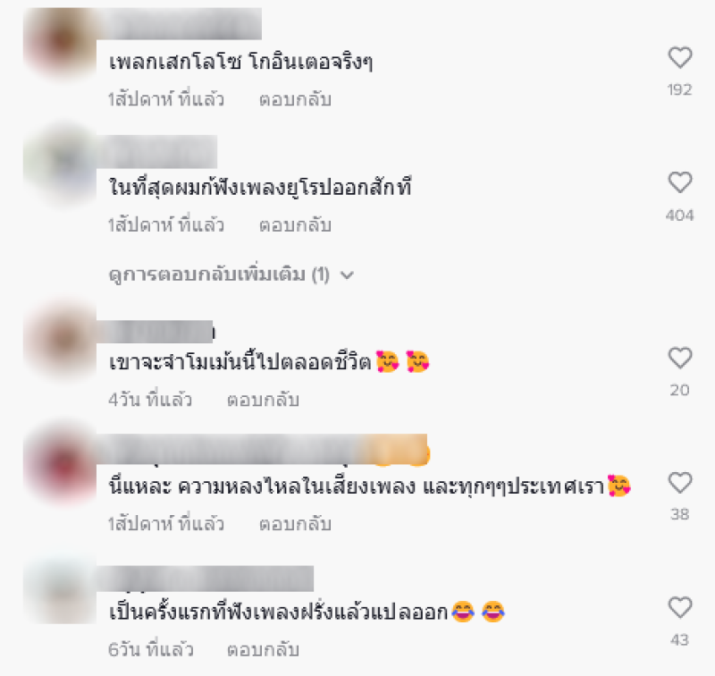Image resolution: width=715 pixels, height=676 pixels.
Task: Reply to the ในที่สุดผมก็ฟังเพลงยุโรป comment
Action: pos(295,224)
